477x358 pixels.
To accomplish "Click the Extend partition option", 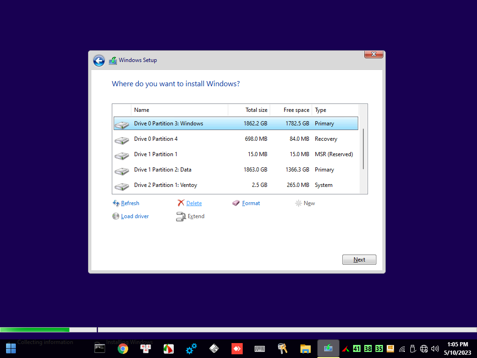I will coord(196,216).
